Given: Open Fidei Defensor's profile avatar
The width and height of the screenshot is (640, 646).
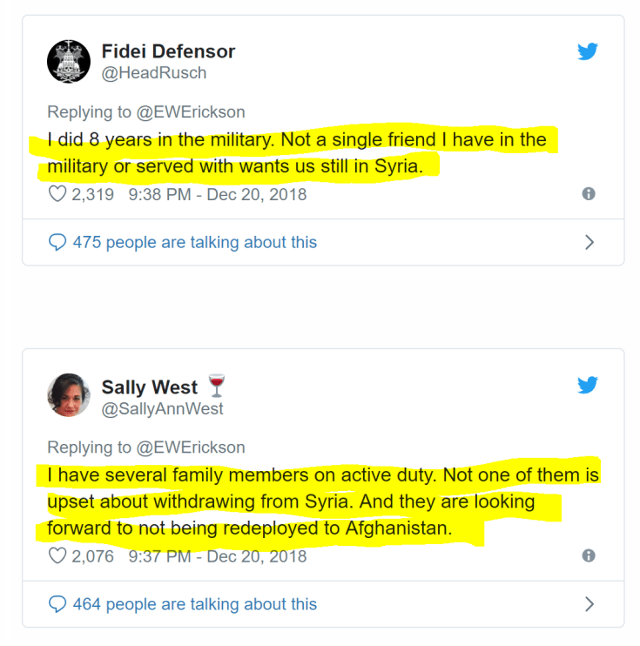Looking at the screenshot, I should (69, 61).
